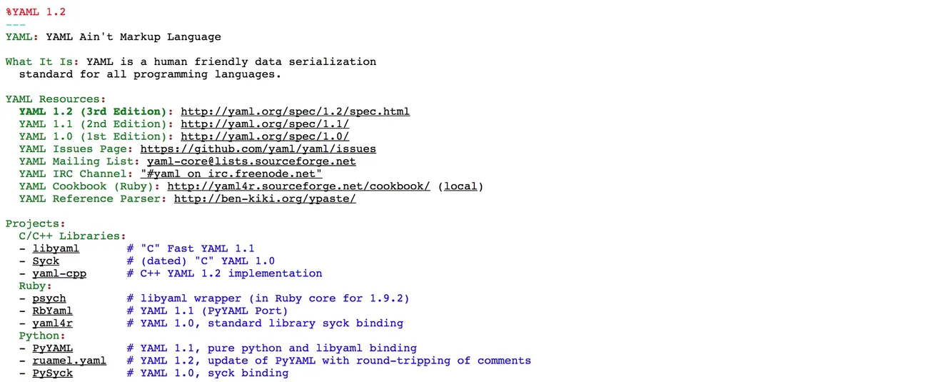Image resolution: width=928 pixels, height=382 pixels.
Task: Open the ruamel.yaml project link
Action: (x=69, y=361)
